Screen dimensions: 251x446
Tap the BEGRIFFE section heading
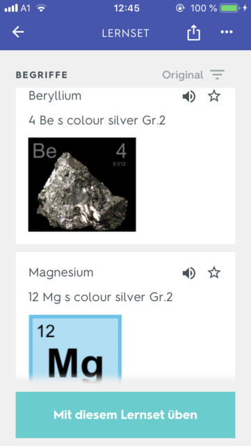click(42, 75)
